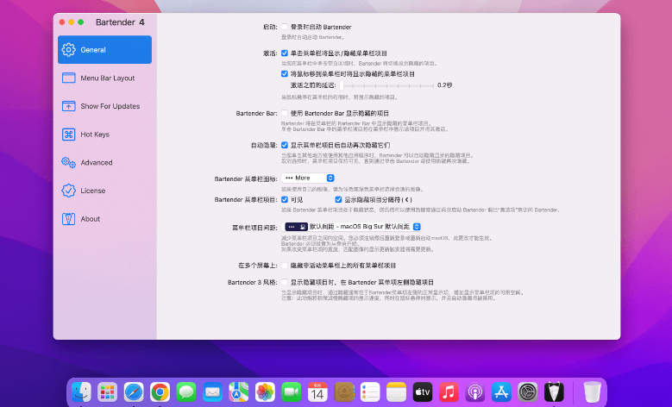
Task: Toggle autohide menu bar items checkbox
Action: [285, 145]
